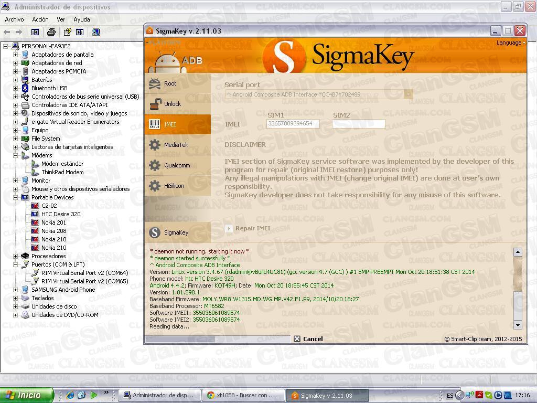This screenshot has height=403, width=537.
Task: Open the Acción menu
Action: point(40,19)
